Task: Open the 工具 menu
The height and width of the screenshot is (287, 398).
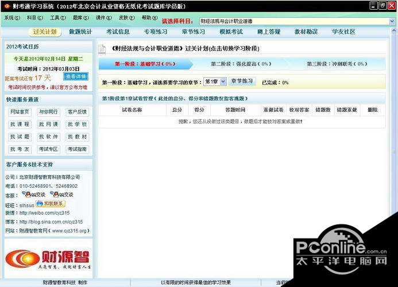Action: [x=58, y=18]
